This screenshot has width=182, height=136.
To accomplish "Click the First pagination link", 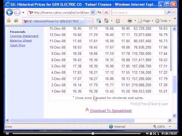I will [x=134, y=104].
